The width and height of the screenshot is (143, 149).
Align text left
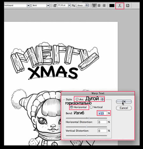(x=94, y=5)
